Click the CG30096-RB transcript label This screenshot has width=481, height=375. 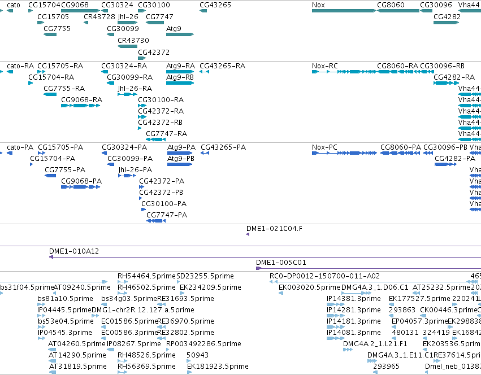442,66
